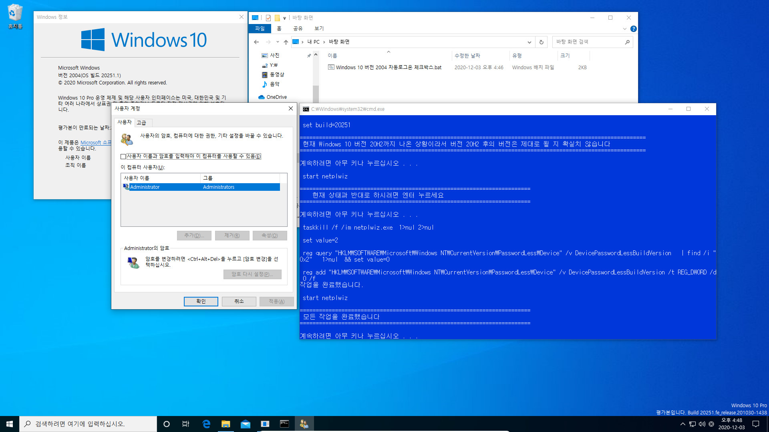This screenshot has width=769, height=432.
Task: Open Task View on the taskbar
Action: pos(186,424)
